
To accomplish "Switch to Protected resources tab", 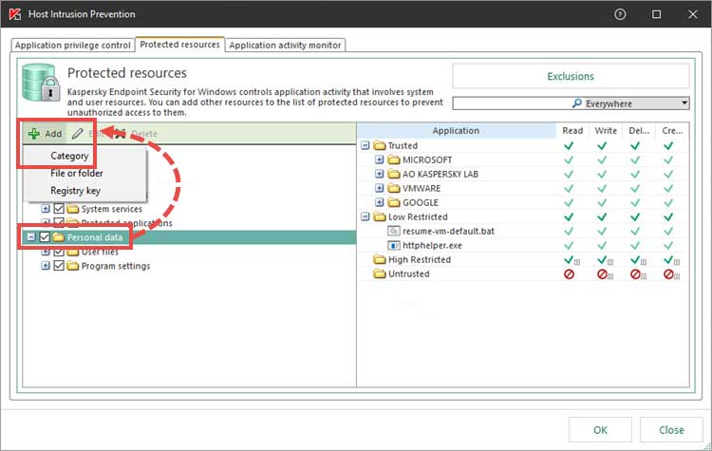I will click(179, 45).
